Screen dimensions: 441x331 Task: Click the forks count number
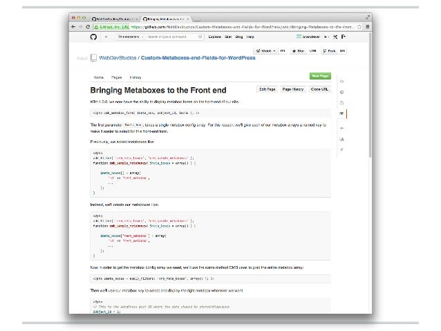(342, 51)
